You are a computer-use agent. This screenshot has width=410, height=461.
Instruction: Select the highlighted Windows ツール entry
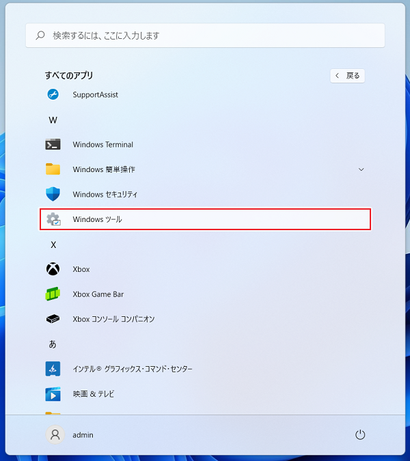click(x=205, y=219)
